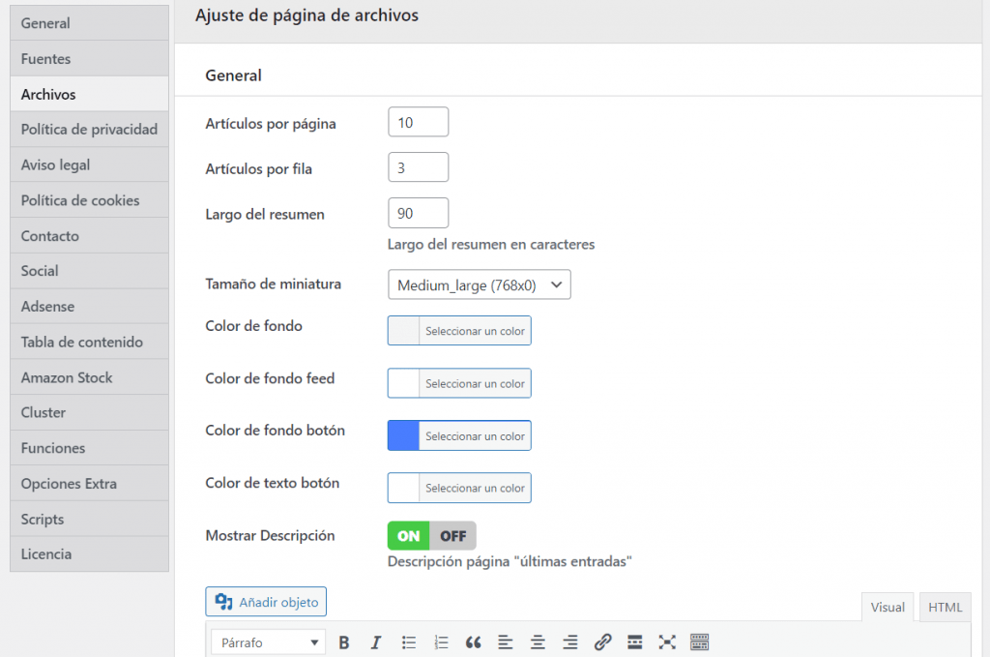Click the Artículos por página field

point(418,123)
